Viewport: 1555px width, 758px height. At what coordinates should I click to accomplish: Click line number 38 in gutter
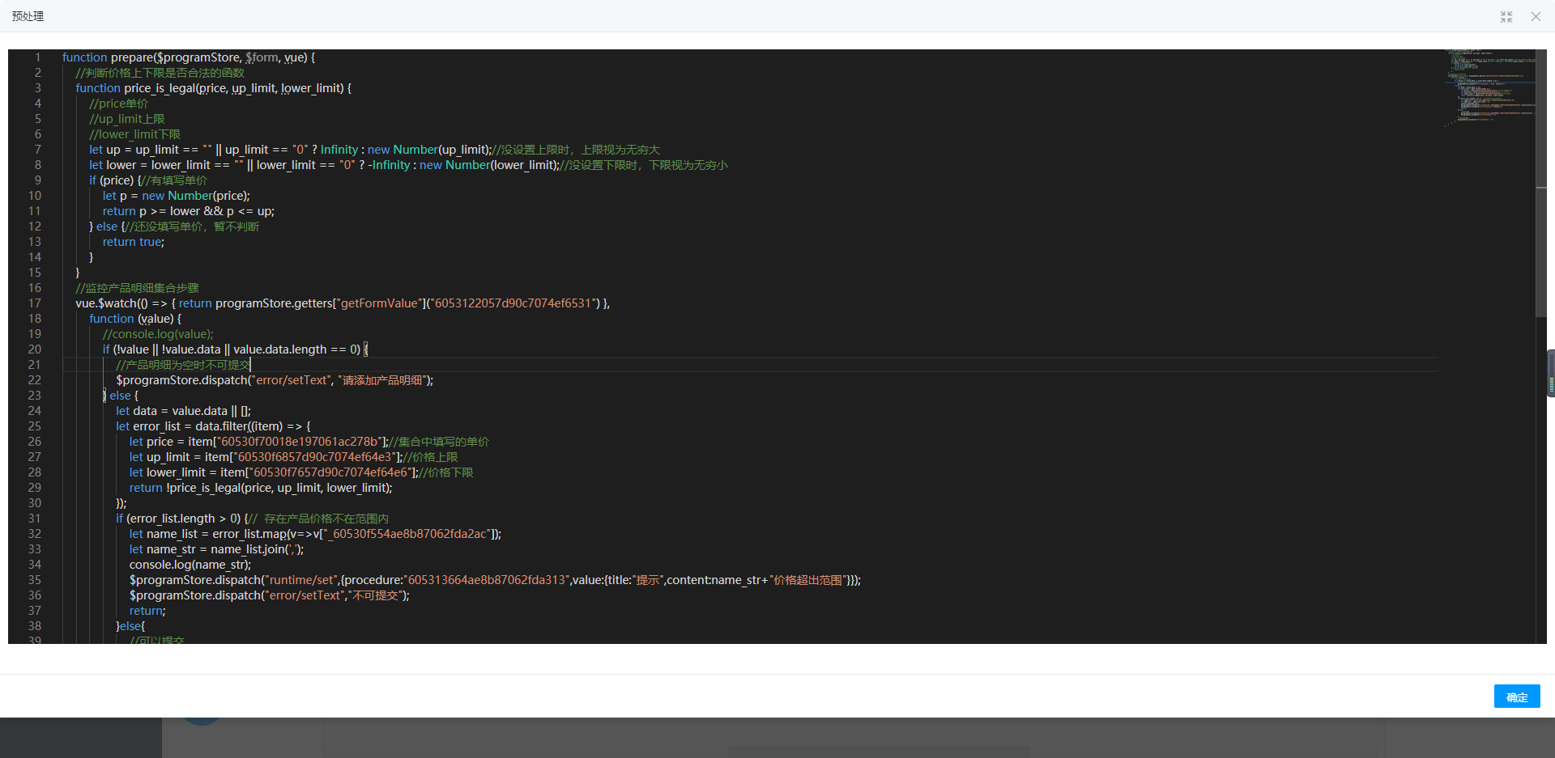click(x=34, y=626)
